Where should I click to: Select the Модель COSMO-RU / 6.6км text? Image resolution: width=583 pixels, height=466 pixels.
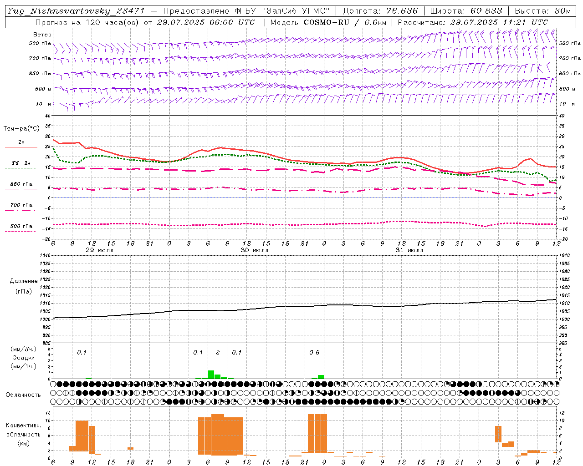(x=328, y=22)
